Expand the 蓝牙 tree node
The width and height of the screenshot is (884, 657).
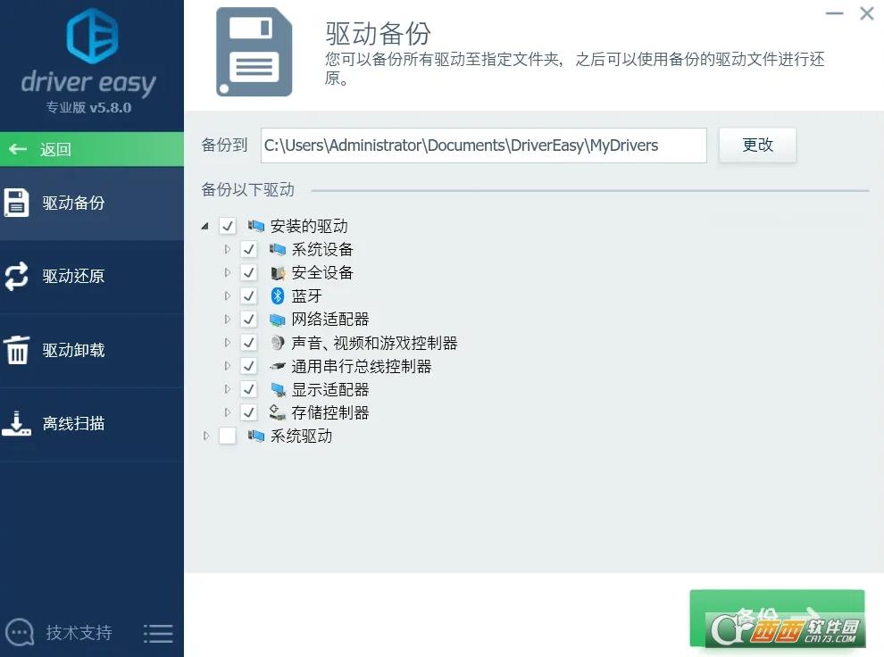point(227,295)
